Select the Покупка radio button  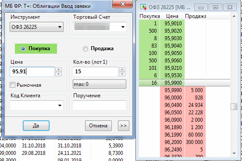click(x=23, y=49)
